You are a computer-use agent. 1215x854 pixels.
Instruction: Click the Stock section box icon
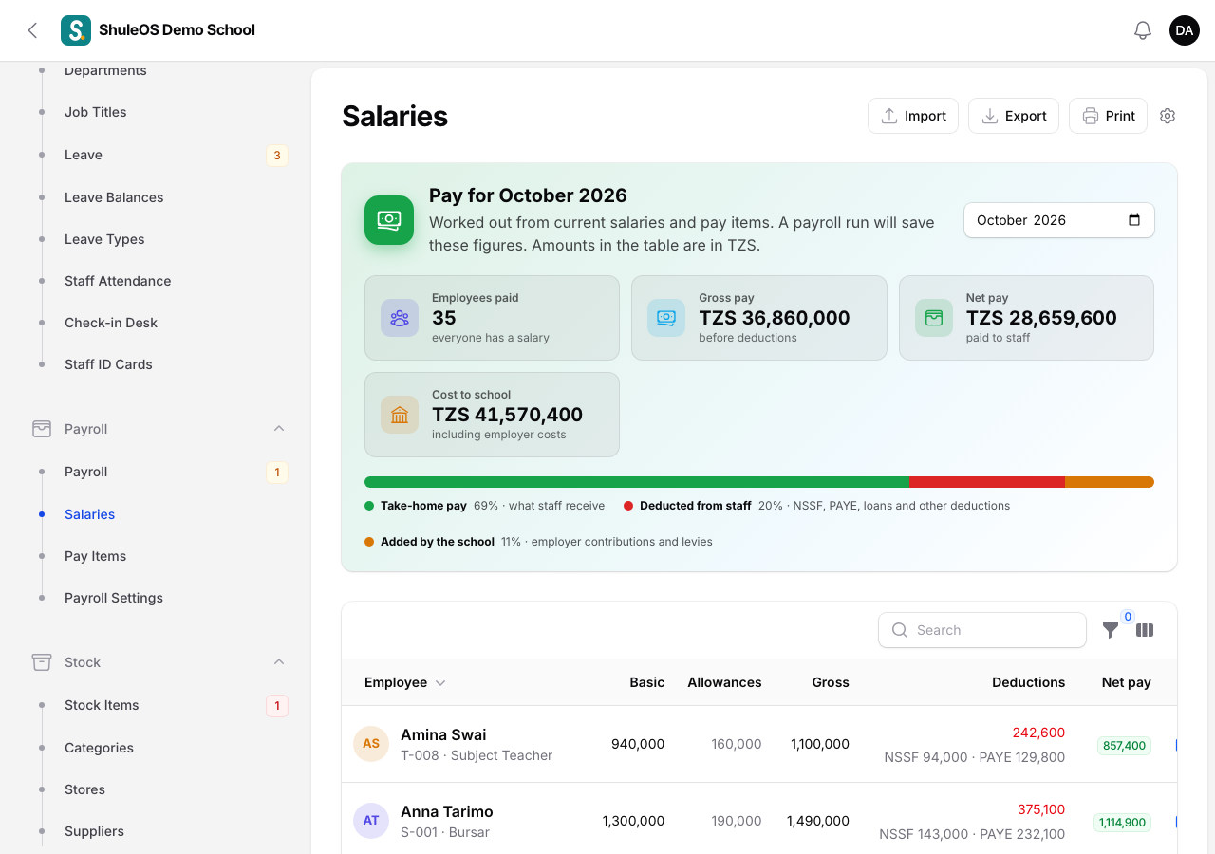[x=42, y=662]
